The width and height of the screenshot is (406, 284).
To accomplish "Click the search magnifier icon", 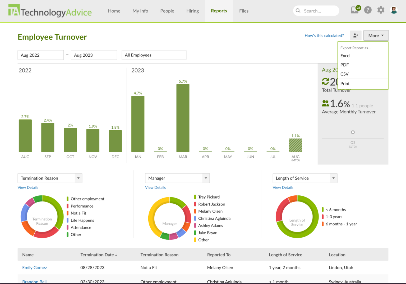I will (298, 11).
